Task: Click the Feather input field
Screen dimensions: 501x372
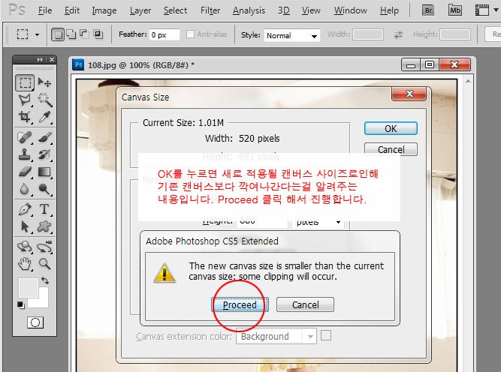Action: click(164, 34)
